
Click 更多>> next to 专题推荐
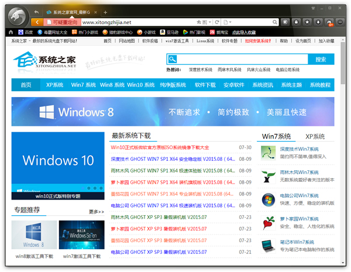(97, 212)
